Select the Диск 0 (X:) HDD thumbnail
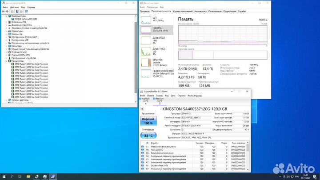Viewport: 320px width, 180px height. tap(146, 40)
